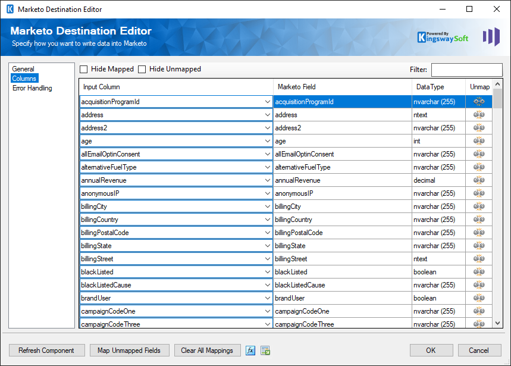
Task: Click the K app icon in title bar
Action: pos(10,9)
